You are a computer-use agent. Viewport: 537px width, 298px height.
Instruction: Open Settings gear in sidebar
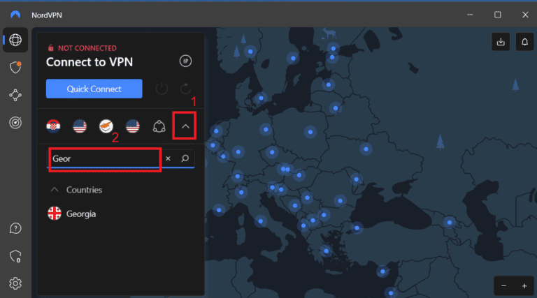[15, 283]
